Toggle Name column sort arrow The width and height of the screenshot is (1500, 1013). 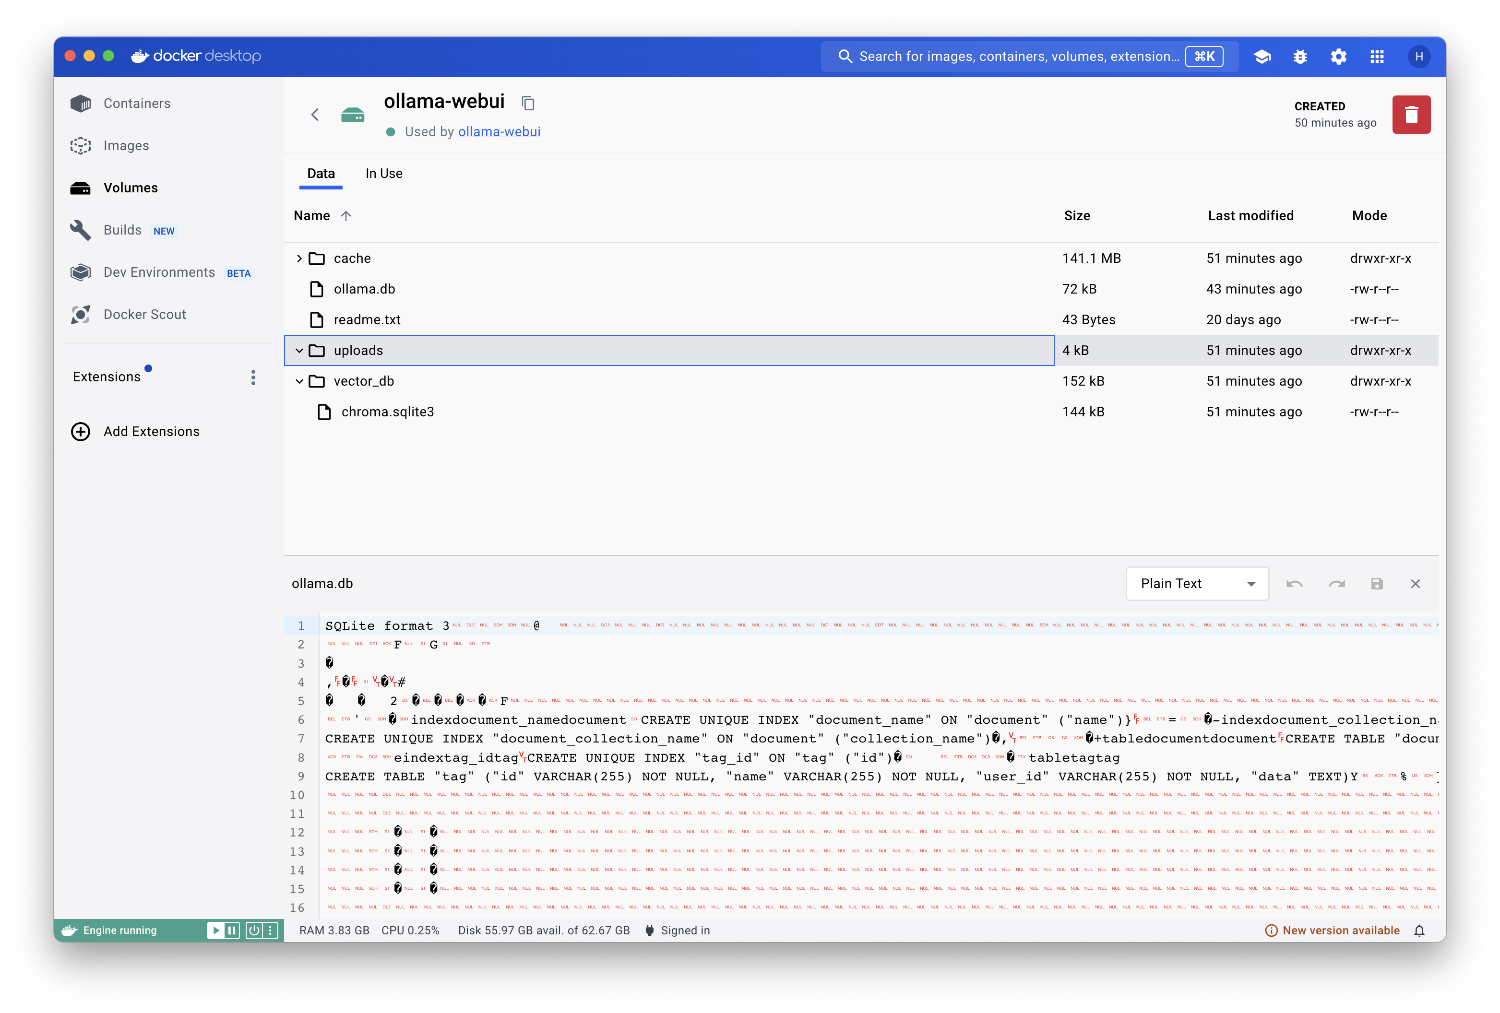coord(346,216)
